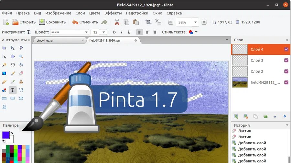Click the Открыть button
The image size is (291, 163).
24,22
